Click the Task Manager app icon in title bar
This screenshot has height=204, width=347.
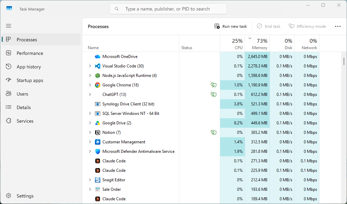point(9,8)
